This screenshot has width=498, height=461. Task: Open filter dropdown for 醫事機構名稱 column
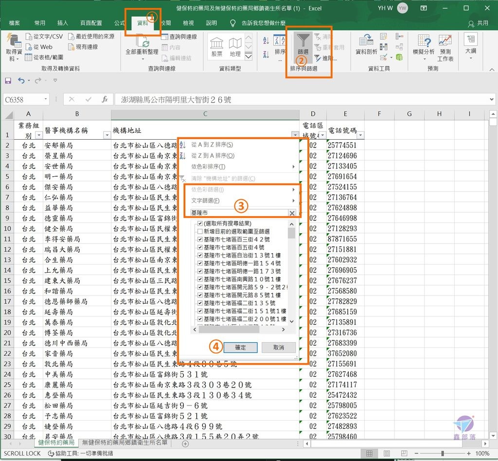(107, 135)
